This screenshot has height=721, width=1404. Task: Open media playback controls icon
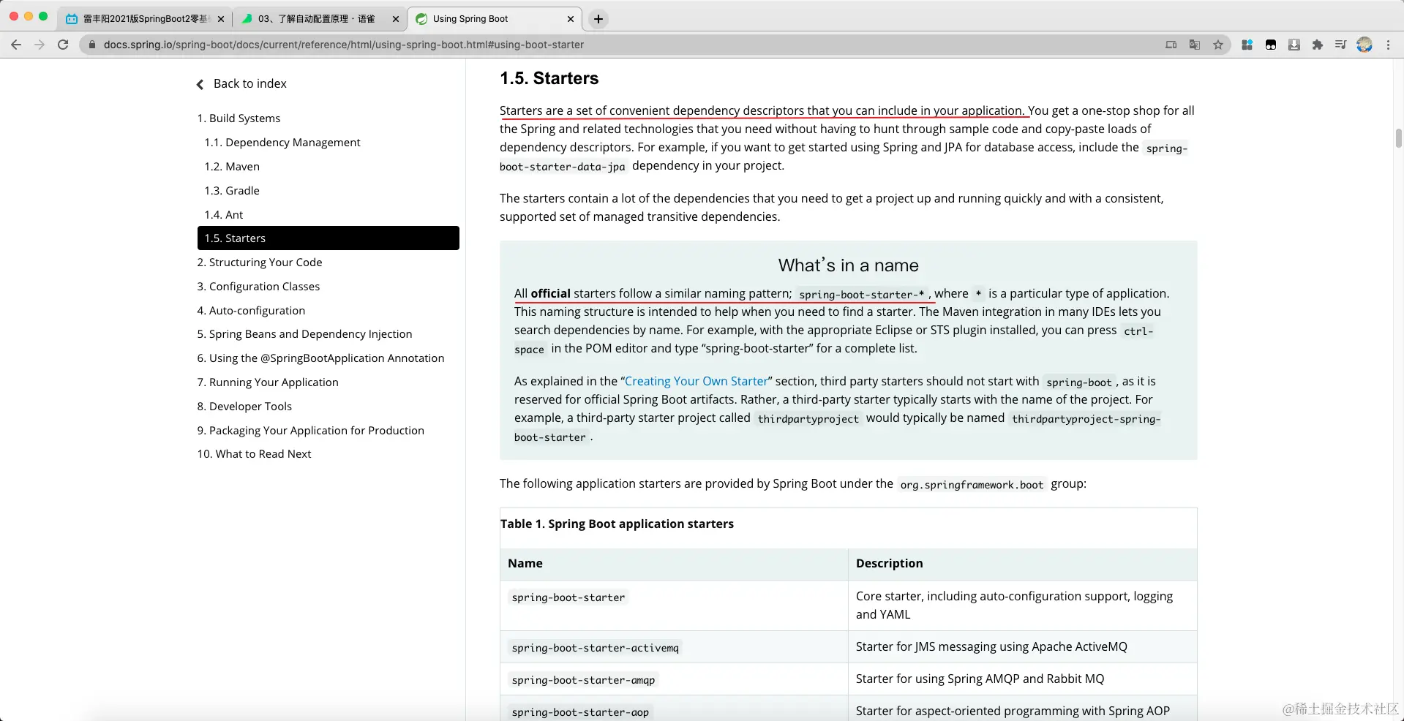(1340, 45)
